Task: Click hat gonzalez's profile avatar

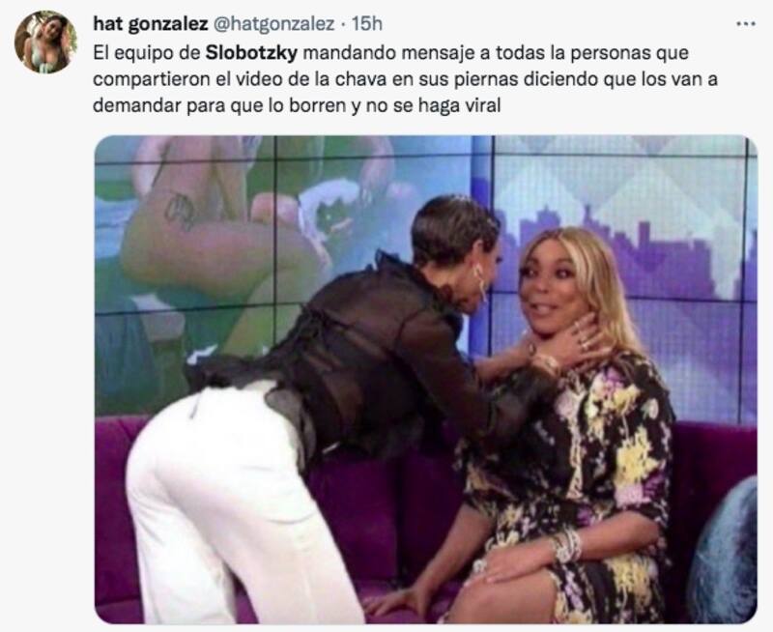Action: [x=45, y=43]
